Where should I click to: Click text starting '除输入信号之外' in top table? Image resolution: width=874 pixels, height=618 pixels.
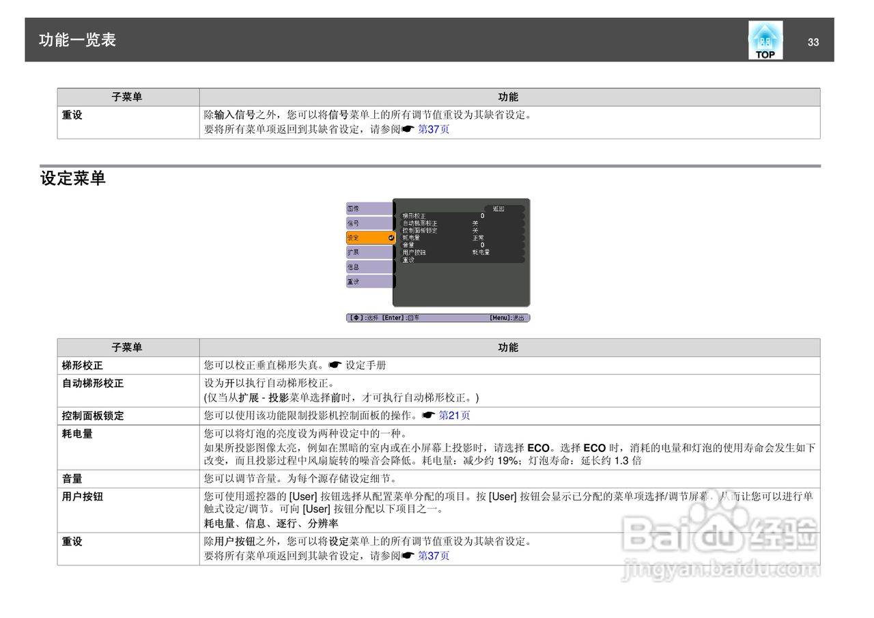coord(368,115)
